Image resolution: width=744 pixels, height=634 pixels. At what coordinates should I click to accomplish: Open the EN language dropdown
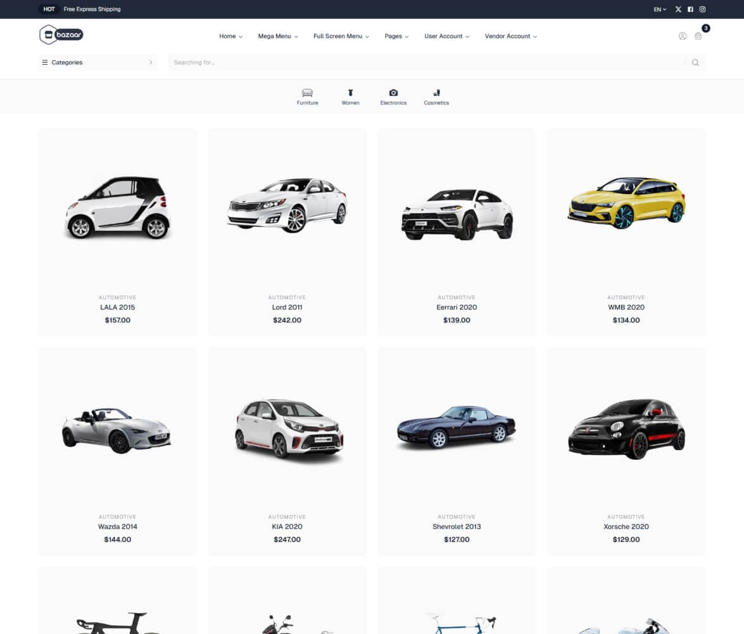click(x=659, y=9)
